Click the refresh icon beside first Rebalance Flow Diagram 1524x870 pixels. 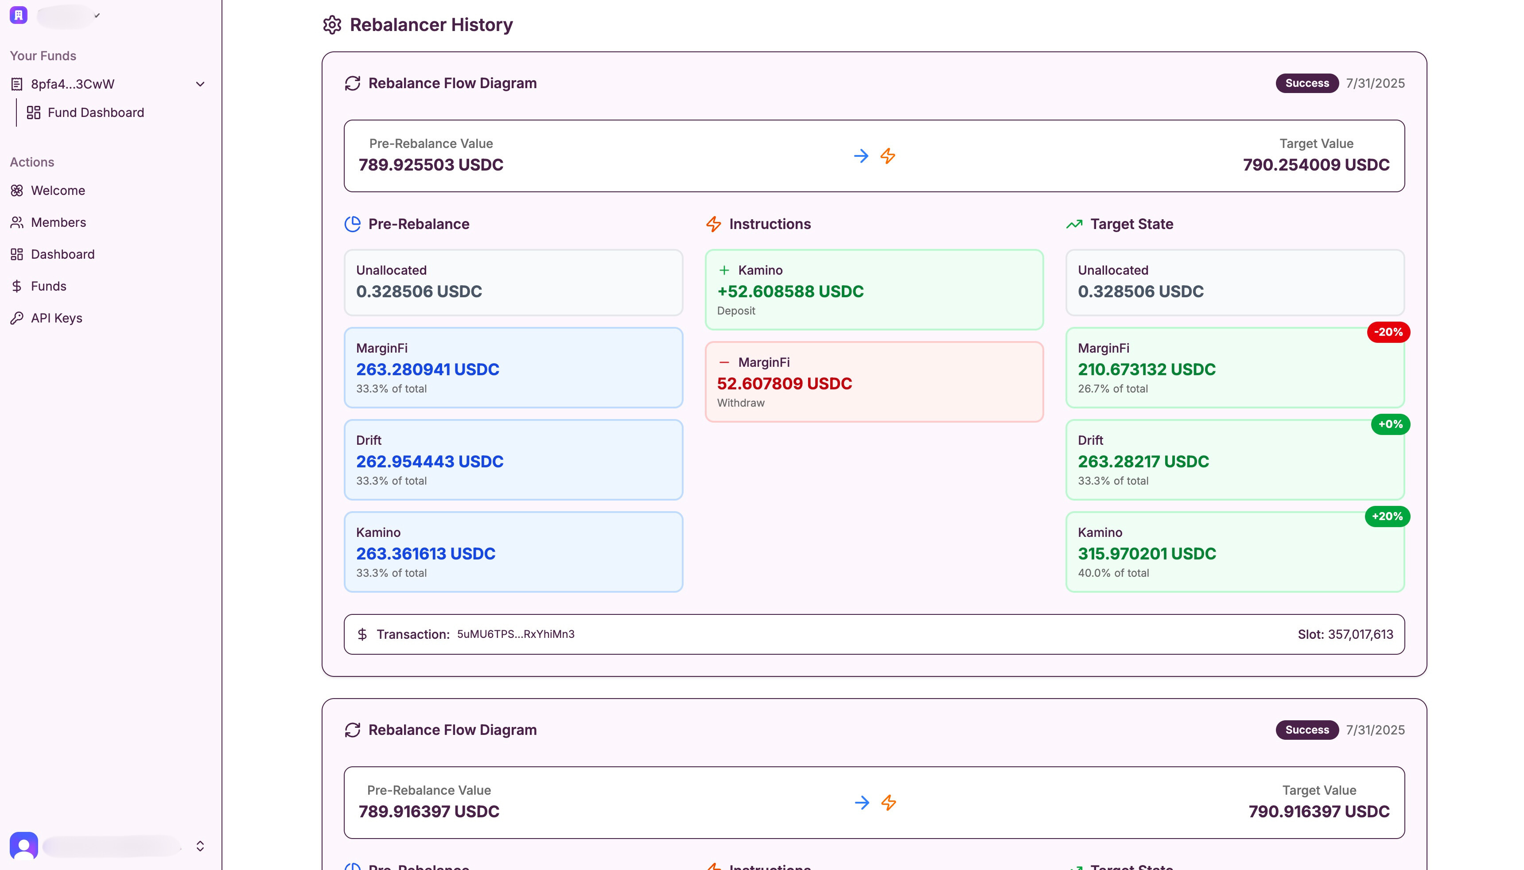point(353,83)
